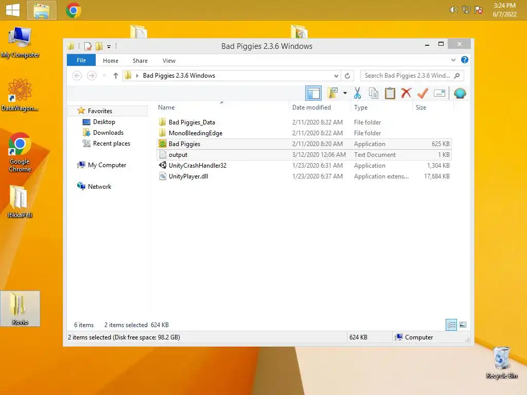Open Recent places in navigation pane

111,143
